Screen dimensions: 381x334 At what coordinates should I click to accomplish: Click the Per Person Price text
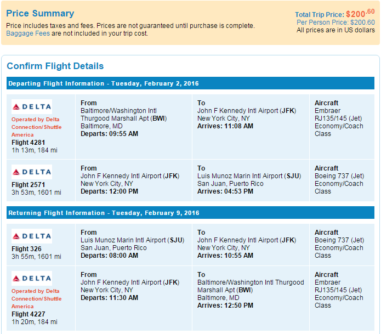click(335, 22)
